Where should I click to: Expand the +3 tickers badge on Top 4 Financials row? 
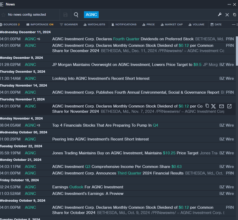tap(38, 125)
